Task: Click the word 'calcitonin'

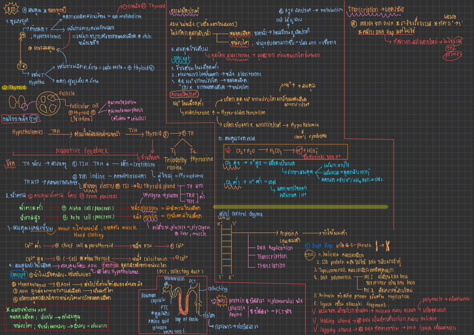Action: 156,259
